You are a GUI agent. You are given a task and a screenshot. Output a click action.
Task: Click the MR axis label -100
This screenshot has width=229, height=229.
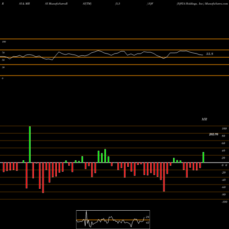[224, 202]
